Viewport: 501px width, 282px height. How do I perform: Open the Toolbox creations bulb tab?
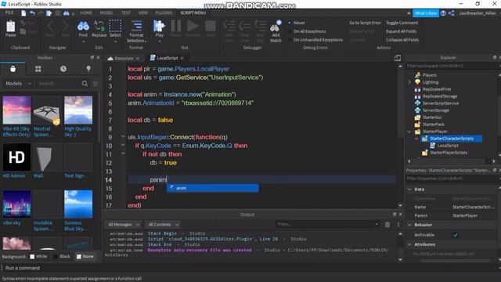click(88, 69)
